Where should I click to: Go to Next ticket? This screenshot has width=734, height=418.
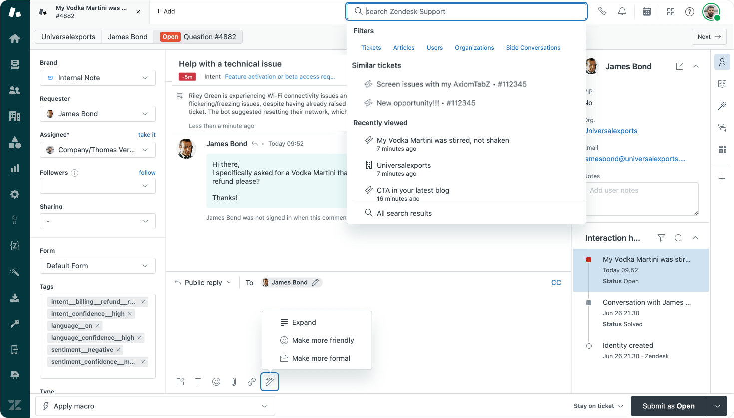(x=709, y=37)
